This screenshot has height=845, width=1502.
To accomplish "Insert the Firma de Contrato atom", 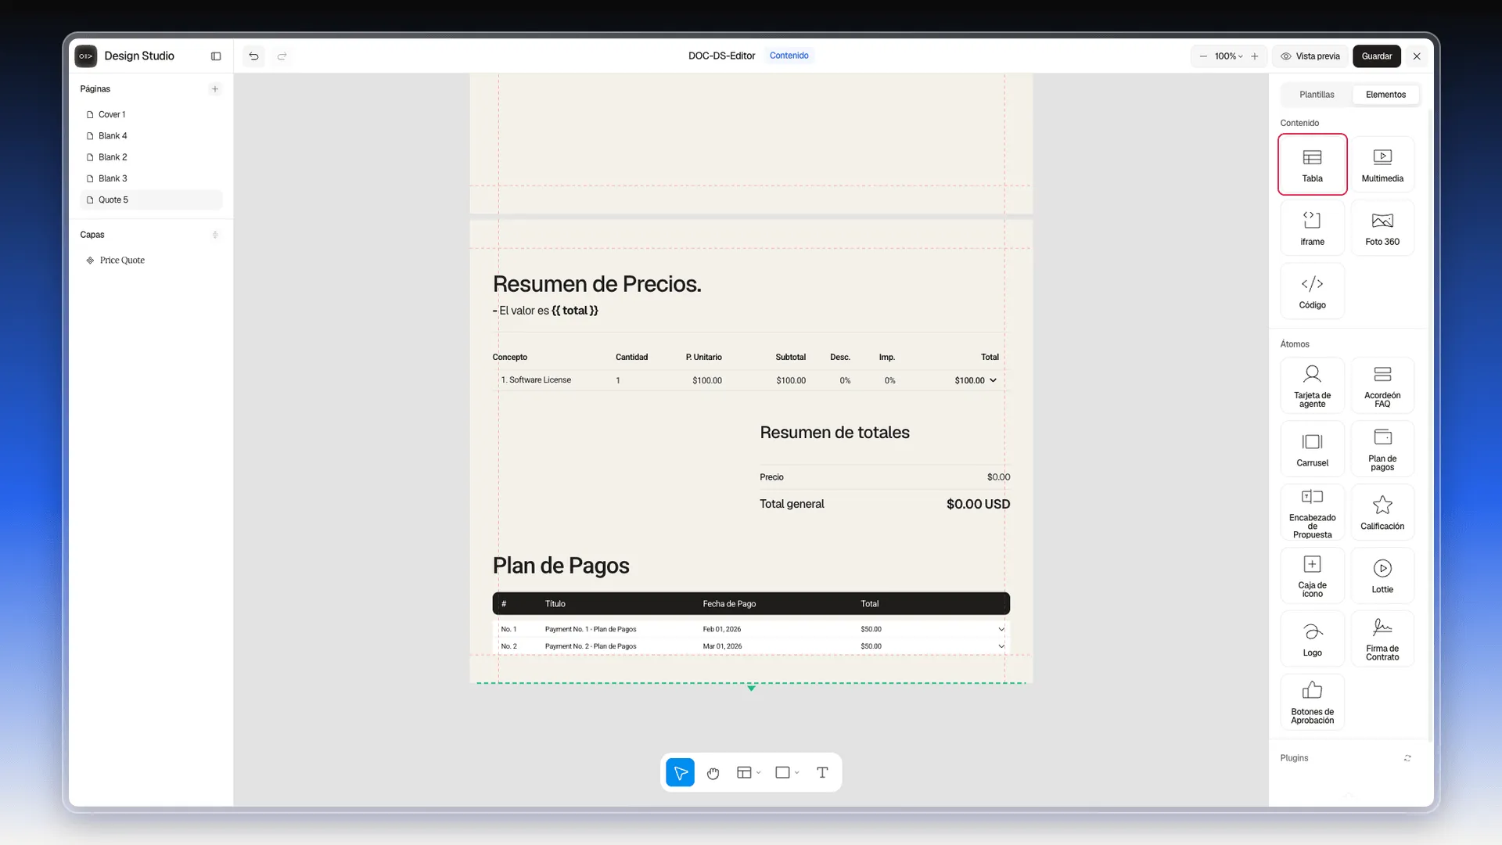I will point(1382,639).
